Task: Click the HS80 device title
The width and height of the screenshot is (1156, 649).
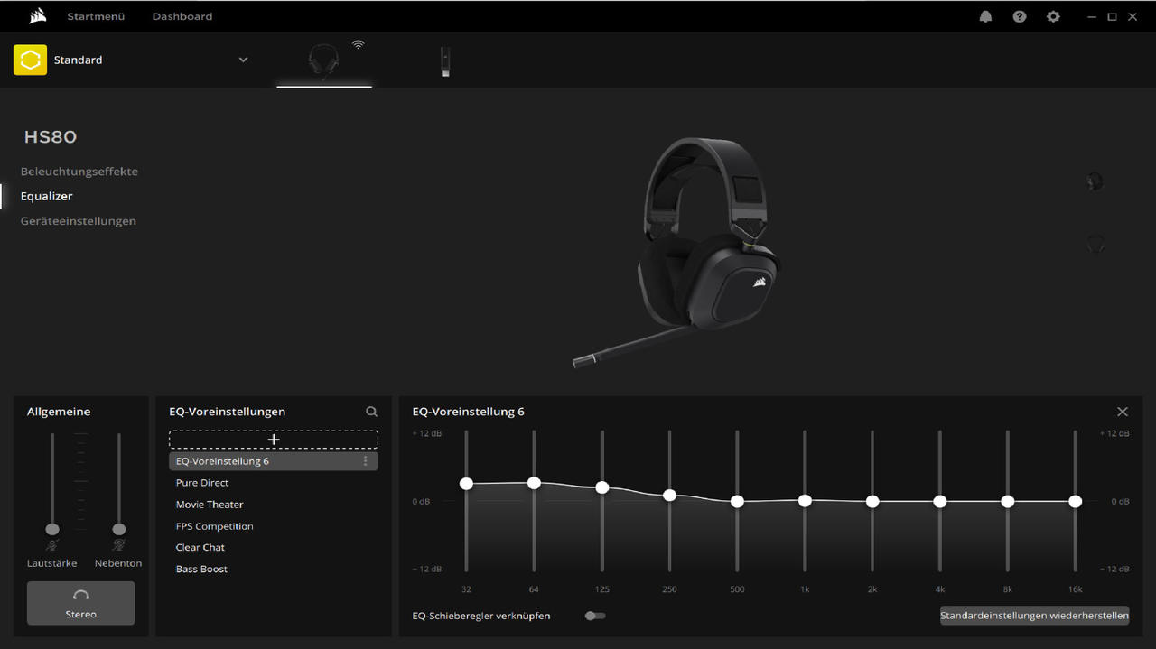Action: (x=51, y=137)
